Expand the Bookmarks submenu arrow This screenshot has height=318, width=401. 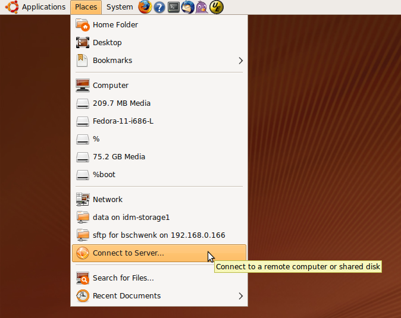click(x=240, y=61)
